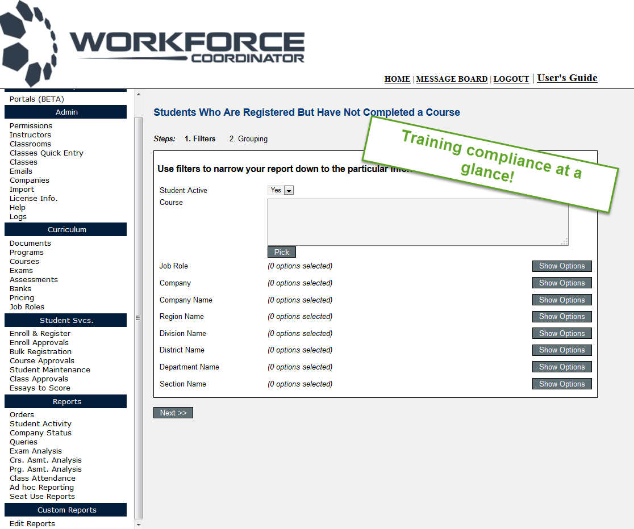Open Banks under Curriculum
The image size is (634, 529).
[20, 288]
